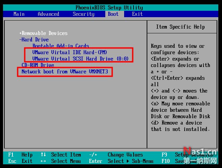Click '<+> and <-> moves the' help line

click(x=179, y=91)
